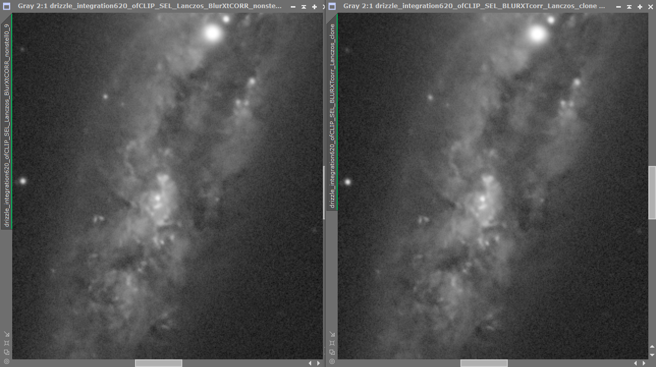This screenshot has width=656, height=367.
Task: Click the diagonal arrow icon in left image window
Action: click(x=7, y=334)
